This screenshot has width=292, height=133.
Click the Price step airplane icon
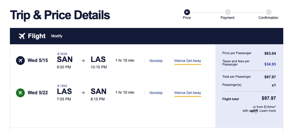tap(187, 12)
